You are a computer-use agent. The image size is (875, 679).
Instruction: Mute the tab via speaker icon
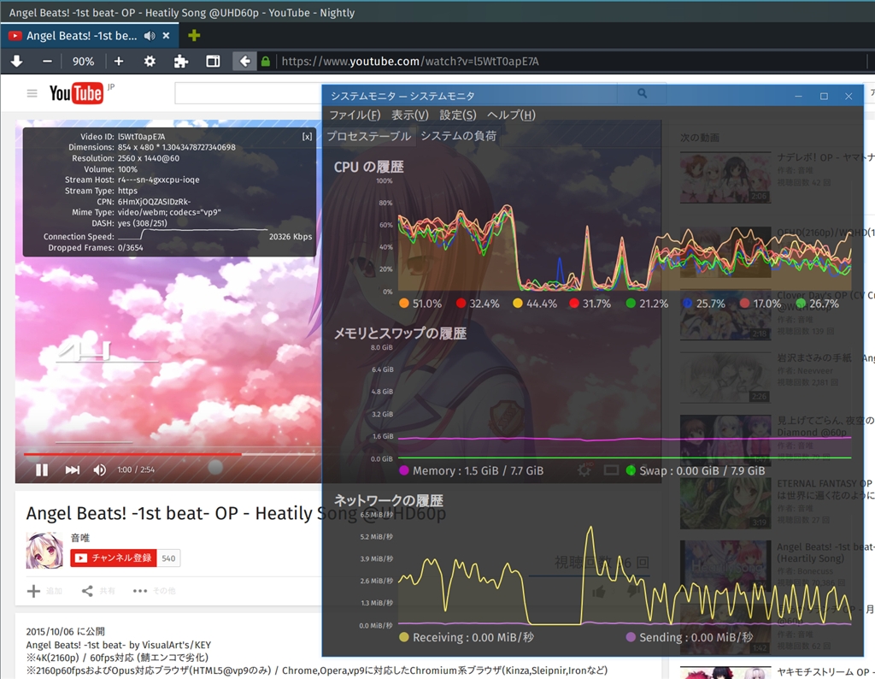(150, 36)
